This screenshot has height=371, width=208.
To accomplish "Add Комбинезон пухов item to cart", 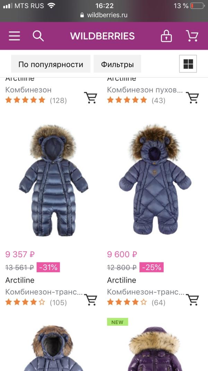I will point(192,98).
